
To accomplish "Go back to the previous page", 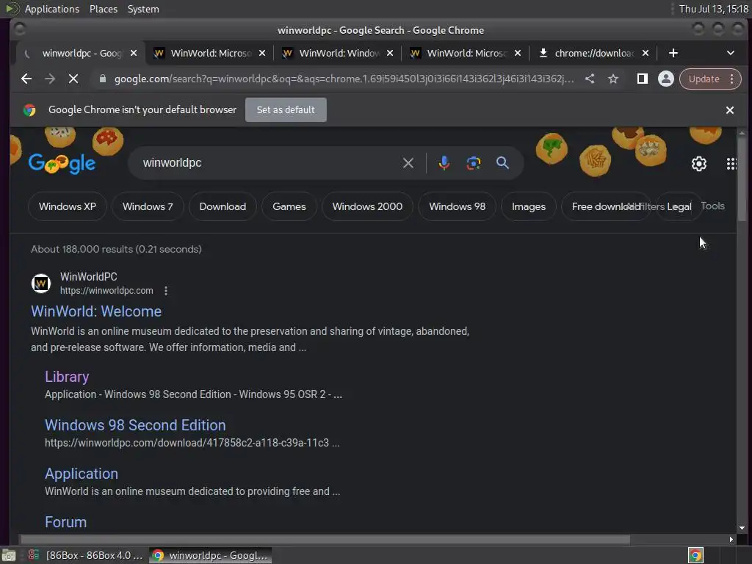I will 26,79.
